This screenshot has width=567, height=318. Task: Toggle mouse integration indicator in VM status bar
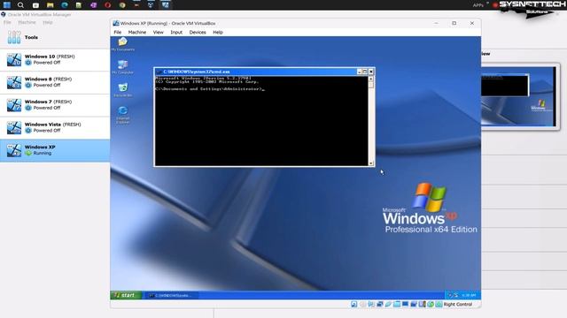tap(431, 304)
